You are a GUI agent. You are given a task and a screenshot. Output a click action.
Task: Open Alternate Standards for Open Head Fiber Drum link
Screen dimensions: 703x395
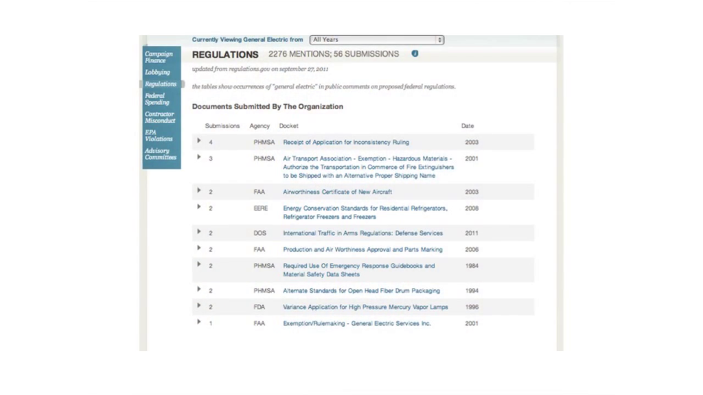tap(361, 291)
